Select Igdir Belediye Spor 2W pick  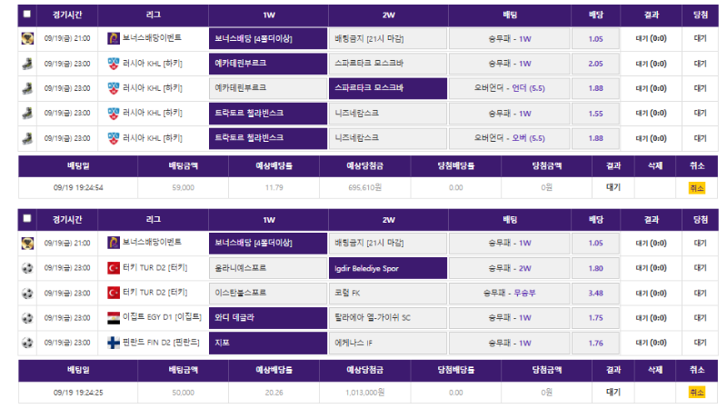click(x=388, y=268)
